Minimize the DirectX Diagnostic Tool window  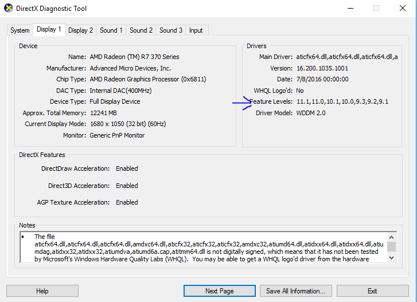(x=350, y=8)
